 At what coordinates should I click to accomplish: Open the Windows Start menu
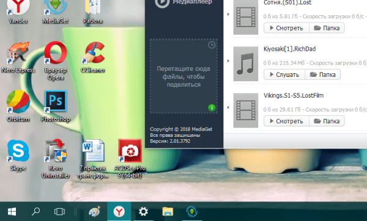(x=12, y=212)
